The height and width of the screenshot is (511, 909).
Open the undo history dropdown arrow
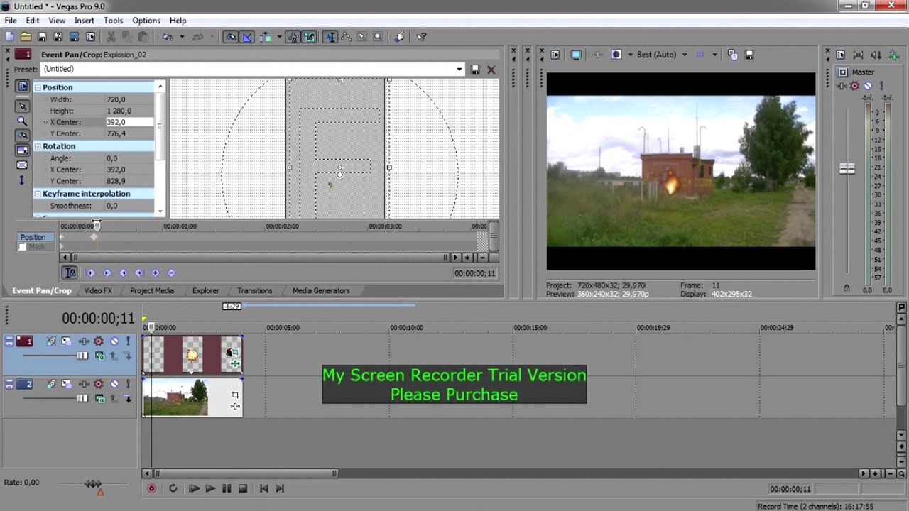[x=182, y=37]
